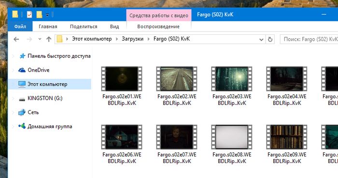
Task: Expand chevron after Загрузки breadcrumb
Action: pos(149,39)
